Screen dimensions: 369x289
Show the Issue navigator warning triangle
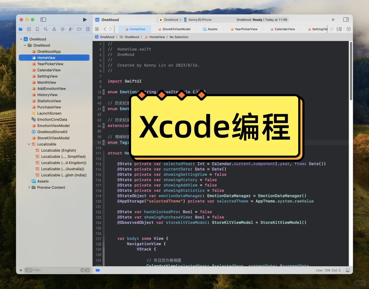[x=54, y=29]
